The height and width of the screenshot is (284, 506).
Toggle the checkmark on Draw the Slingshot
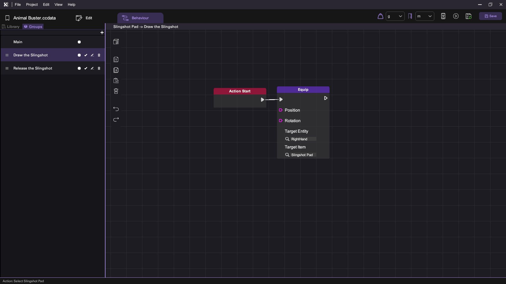(86, 55)
